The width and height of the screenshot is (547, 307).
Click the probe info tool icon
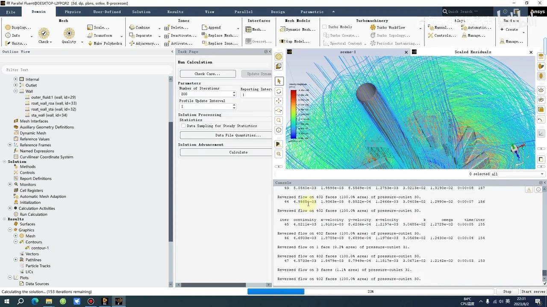[x=279, y=130]
